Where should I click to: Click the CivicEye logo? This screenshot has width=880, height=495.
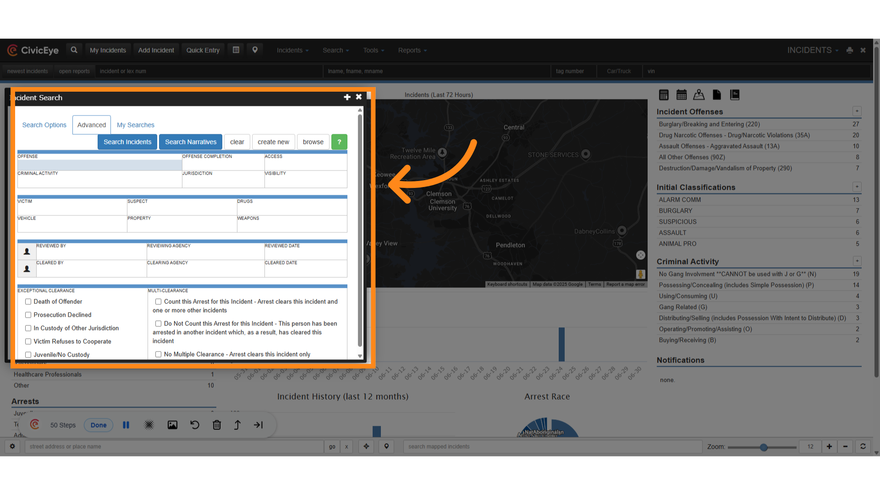[x=33, y=50]
